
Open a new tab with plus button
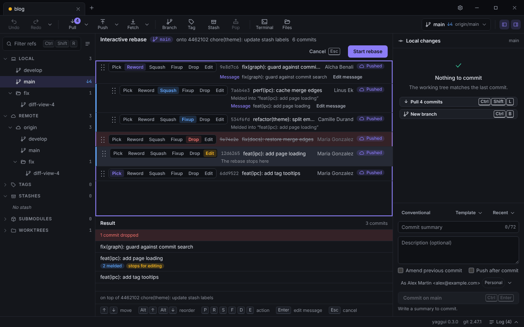(x=92, y=8)
